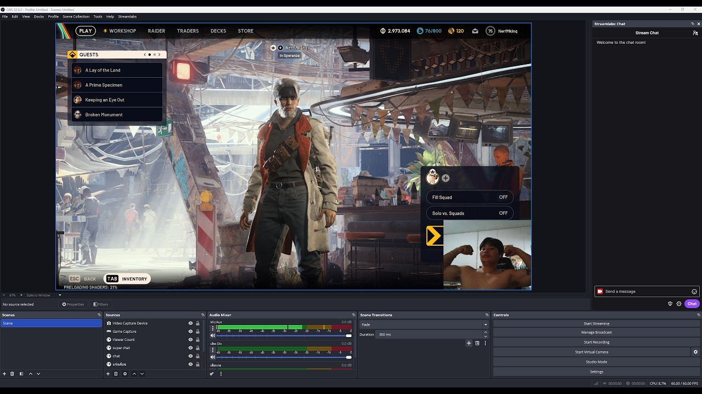Open the Tools menu
This screenshot has height=394, width=702.
98,16
